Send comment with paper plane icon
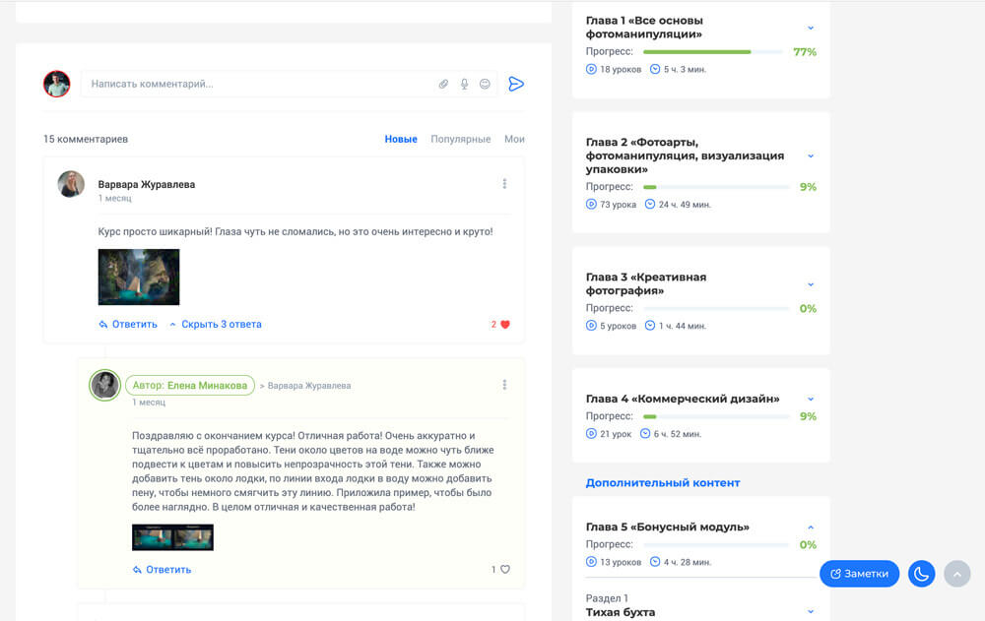 (515, 85)
